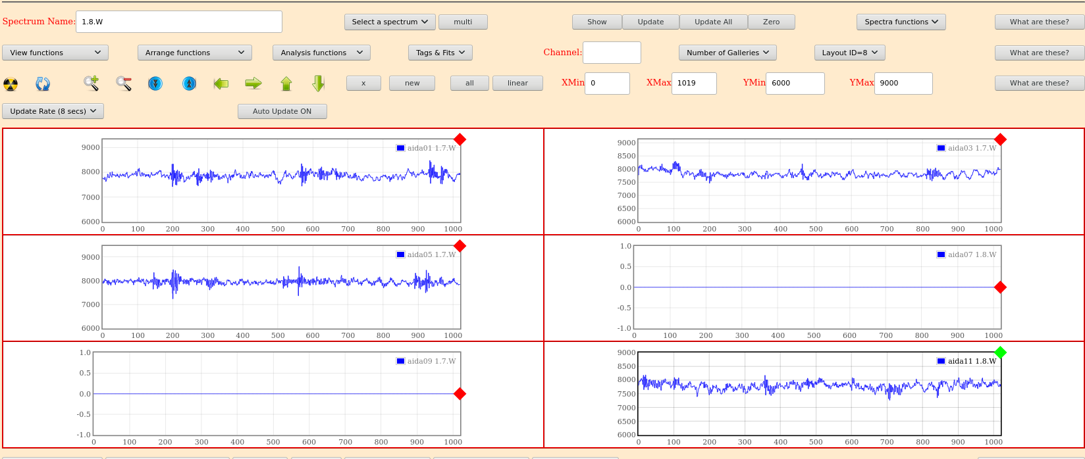The height and width of the screenshot is (459, 1085).
Task: Toggle the green diamond marker on aida11
Action: [1000, 352]
